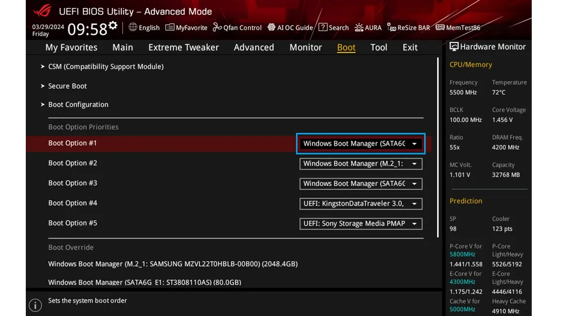
Task: Select the Boot Option #1 row label
Action: [x=72, y=143]
